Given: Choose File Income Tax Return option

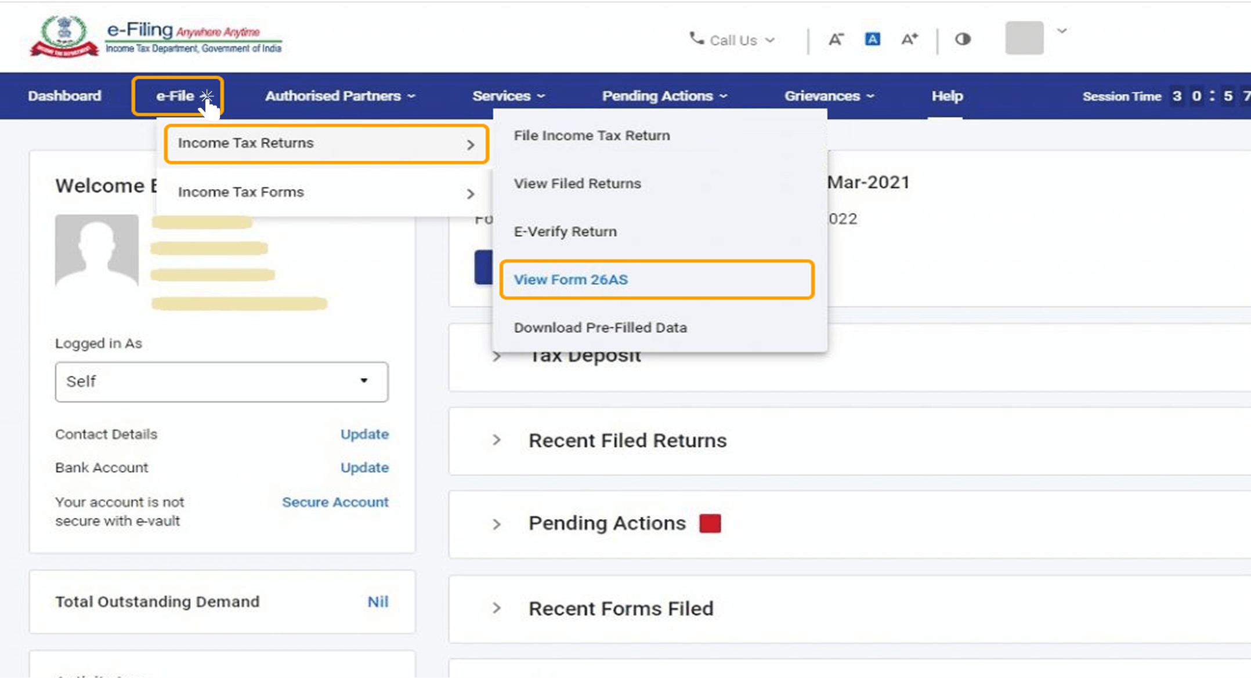Looking at the screenshot, I should 592,136.
